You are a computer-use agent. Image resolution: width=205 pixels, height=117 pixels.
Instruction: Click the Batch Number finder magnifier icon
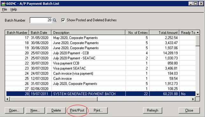pos(55,20)
